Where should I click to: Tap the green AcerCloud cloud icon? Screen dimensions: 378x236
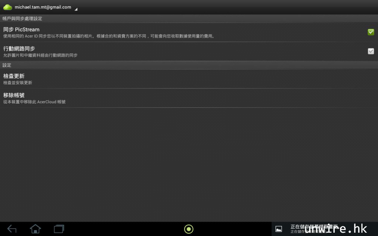[8, 7]
